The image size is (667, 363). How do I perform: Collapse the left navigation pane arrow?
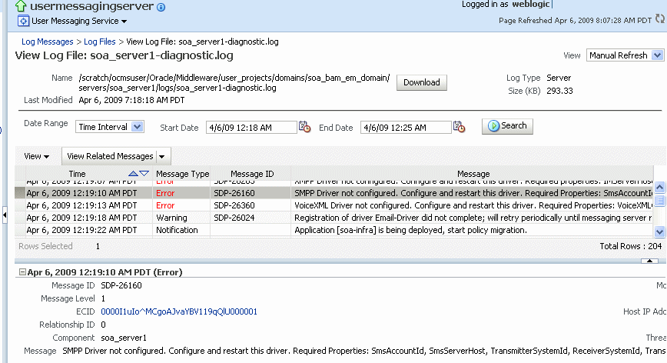(x=5, y=215)
